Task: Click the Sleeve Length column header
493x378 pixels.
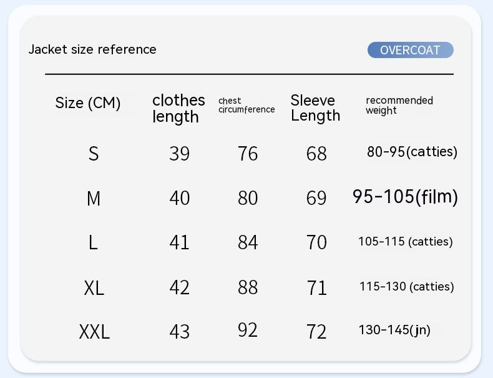Action: pyautogui.click(x=315, y=108)
